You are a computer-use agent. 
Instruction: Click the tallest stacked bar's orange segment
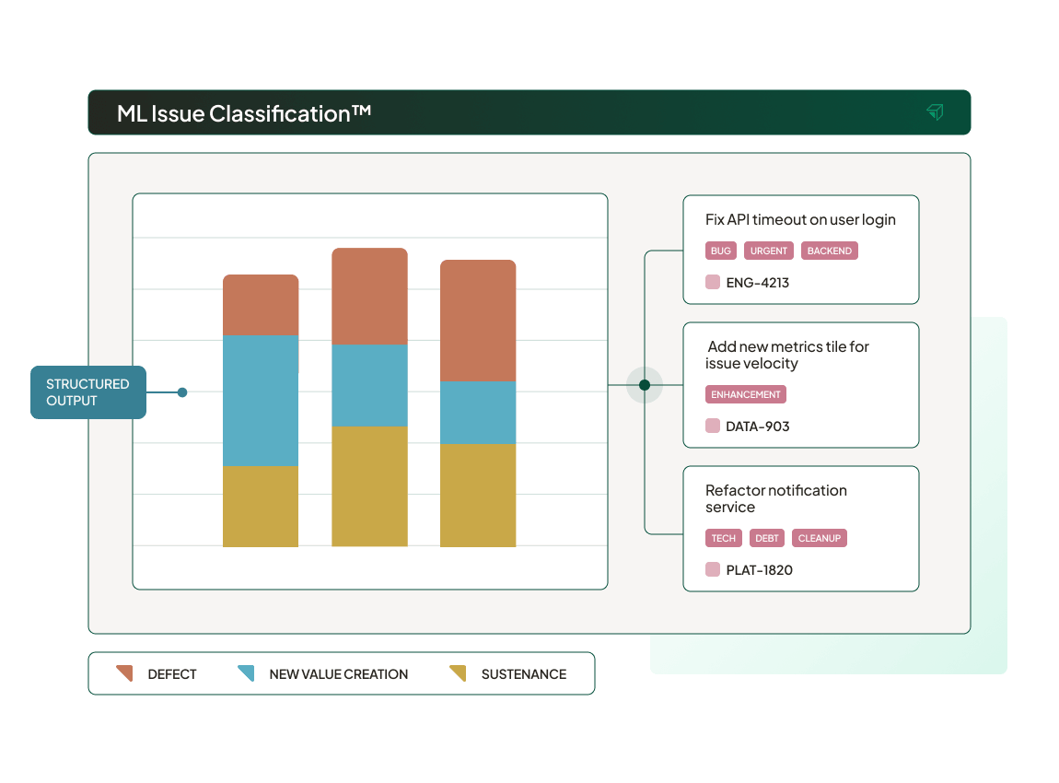coord(369,293)
